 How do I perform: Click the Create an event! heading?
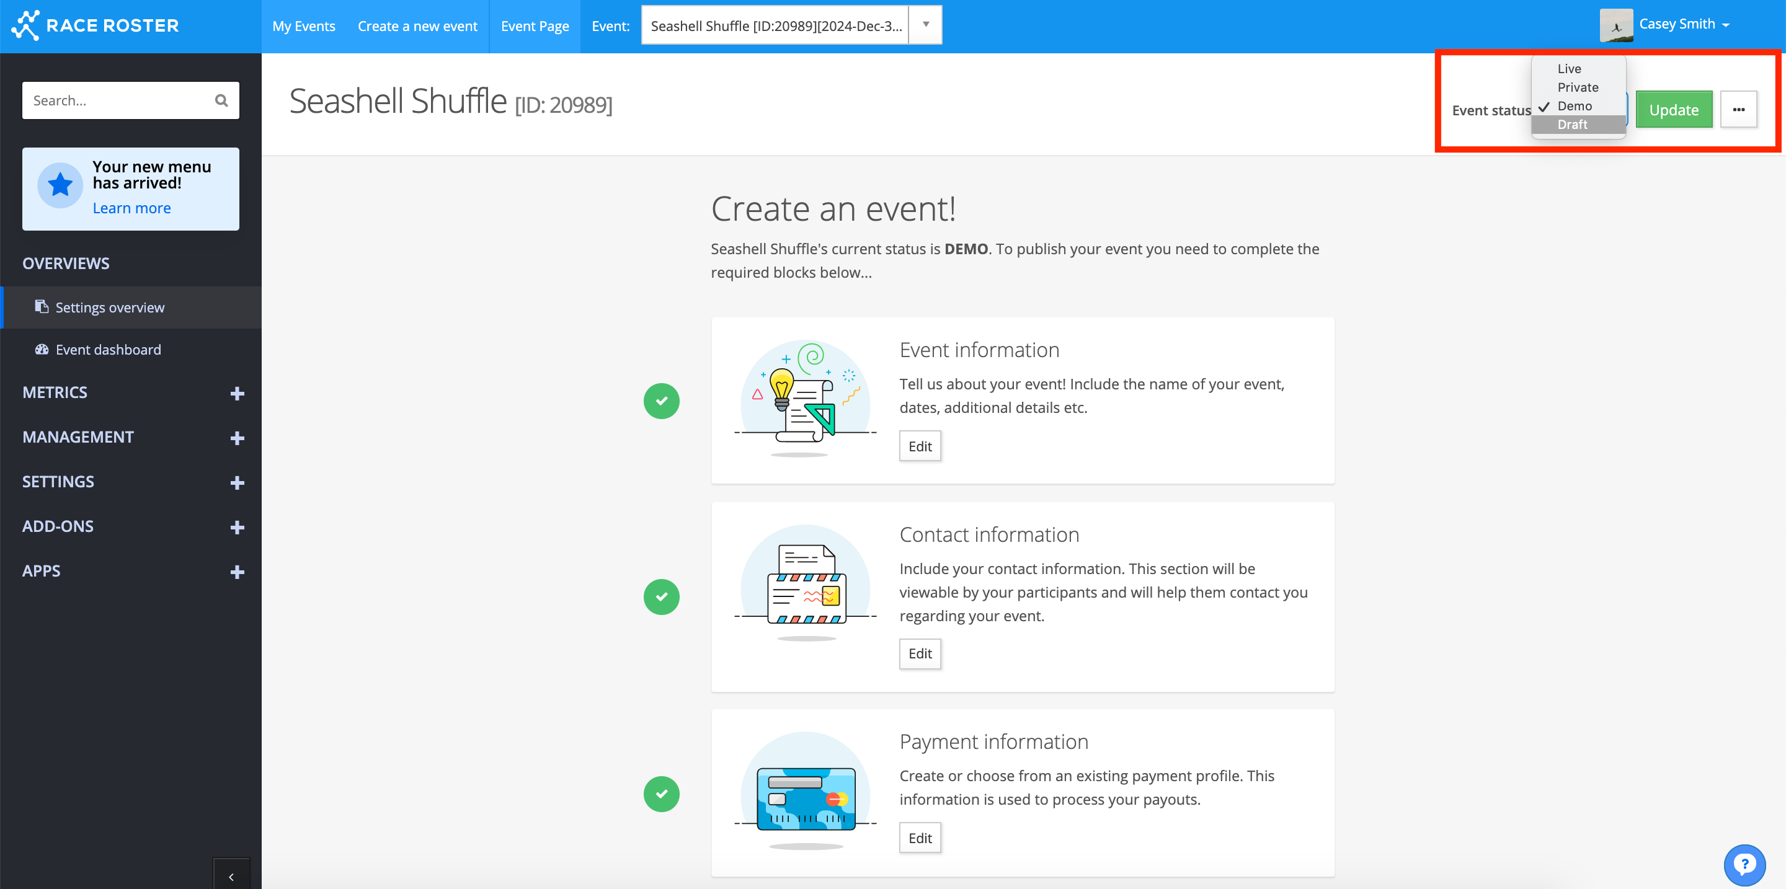[833, 208]
